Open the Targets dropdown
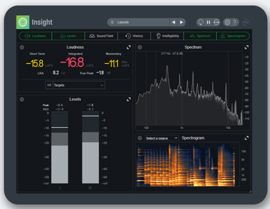Screen dimensions: 270x209 pos(79,85)
